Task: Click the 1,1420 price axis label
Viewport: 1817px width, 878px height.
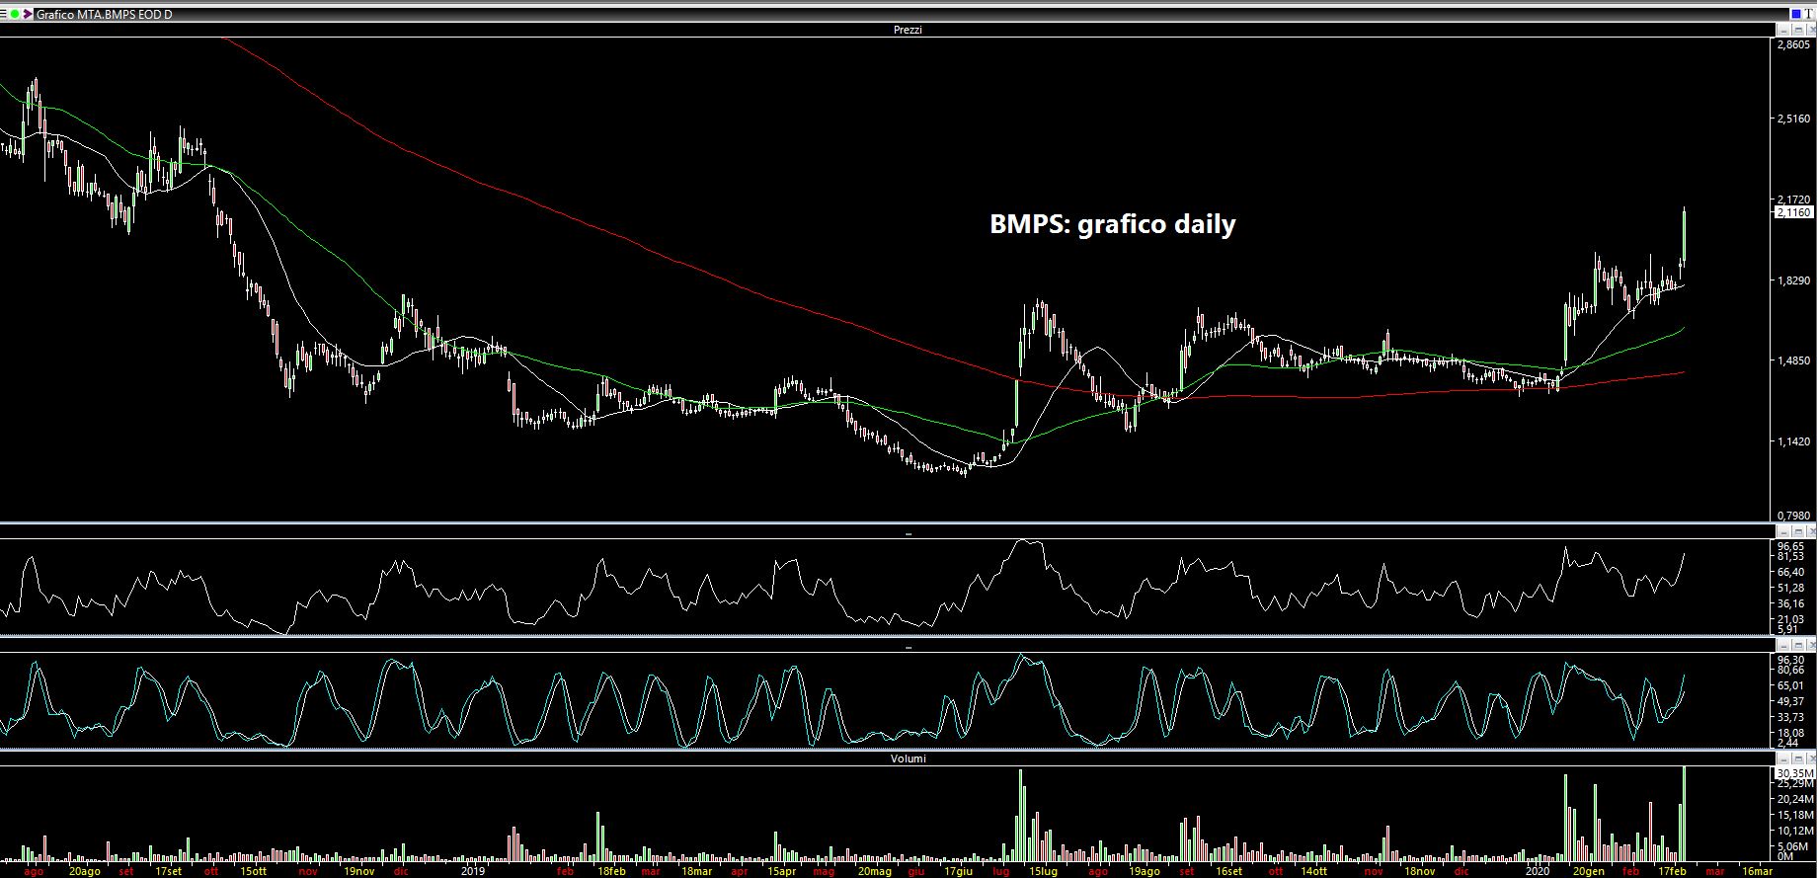Action: (1793, 441)
